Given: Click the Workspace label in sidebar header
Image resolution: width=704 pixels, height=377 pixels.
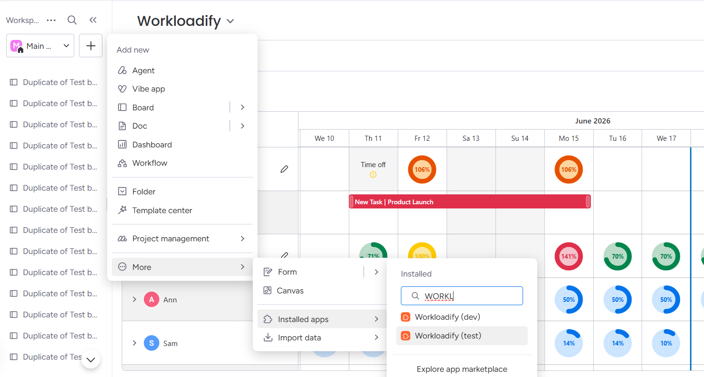Looking at the screenshot, I should [x=23, y=20].
